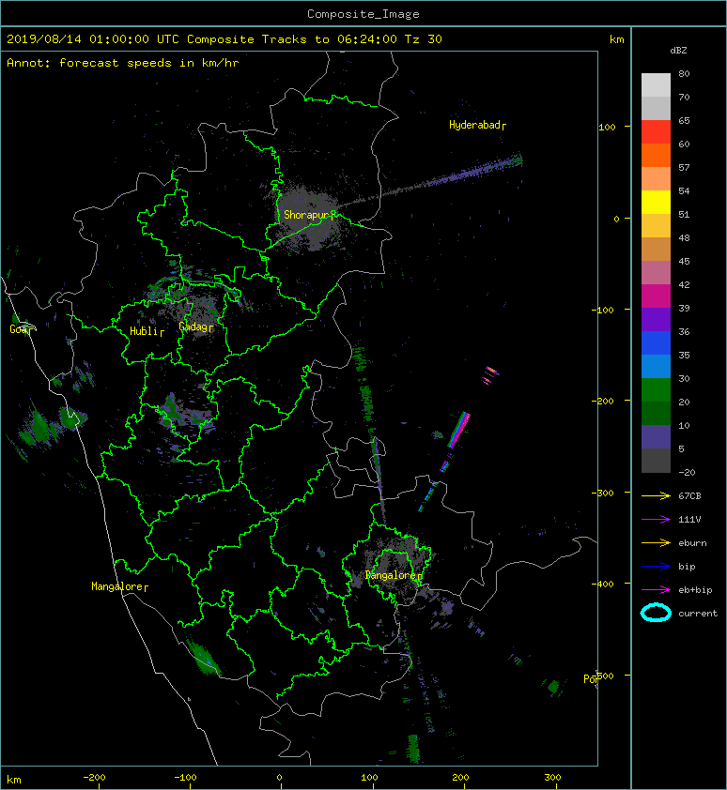Select the slate swatch between 10 and 5 dBZ
The image size is (727, 790).
pyautogui.click(x=656, y=437)
